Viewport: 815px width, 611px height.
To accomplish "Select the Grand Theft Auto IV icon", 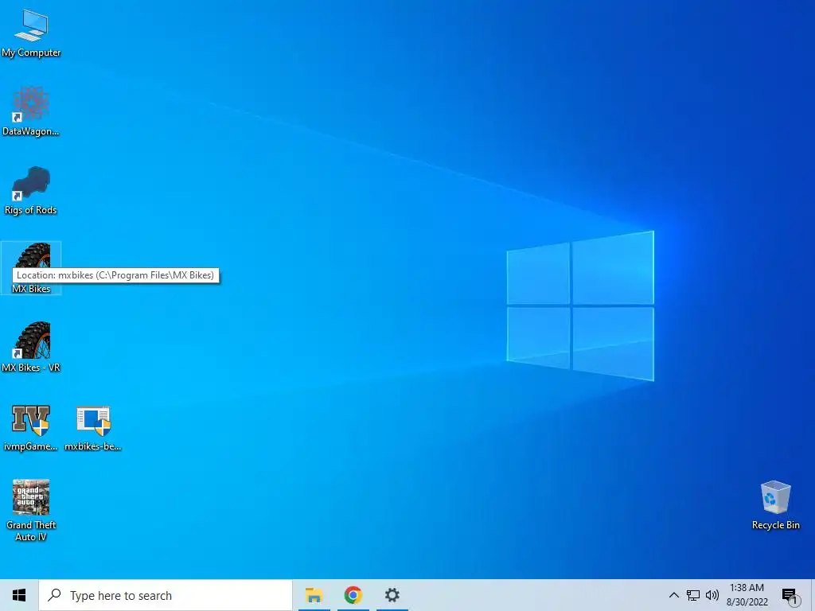I will pyautogui.click(x=31, y=510).
